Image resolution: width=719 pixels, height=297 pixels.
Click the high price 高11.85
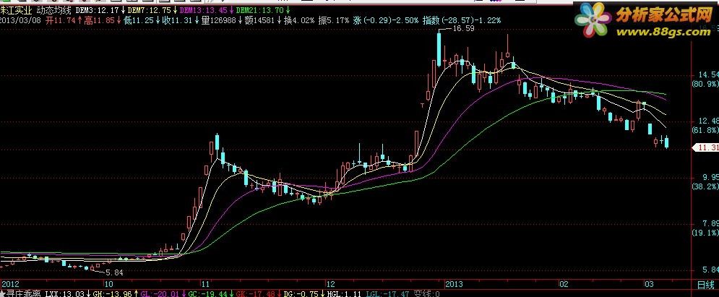point(99,20)
